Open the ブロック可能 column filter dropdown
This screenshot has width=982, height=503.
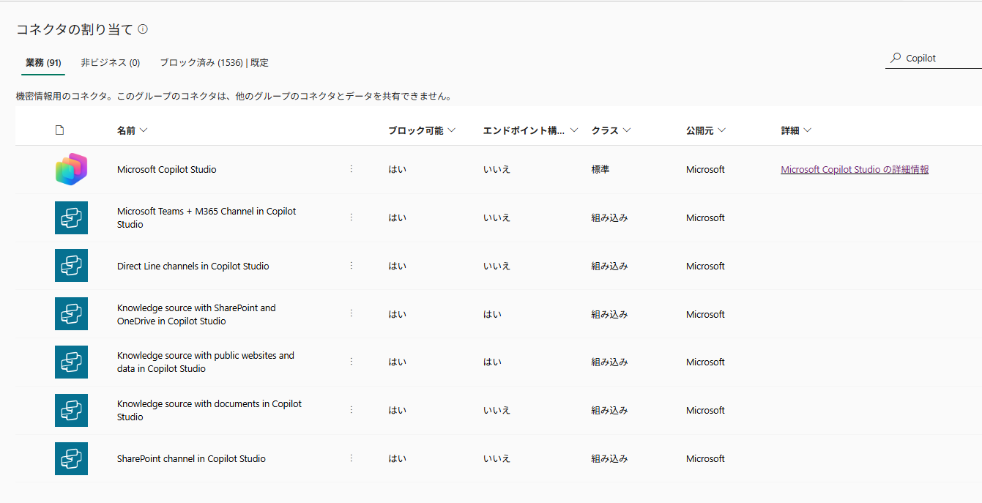click(422, 130)
